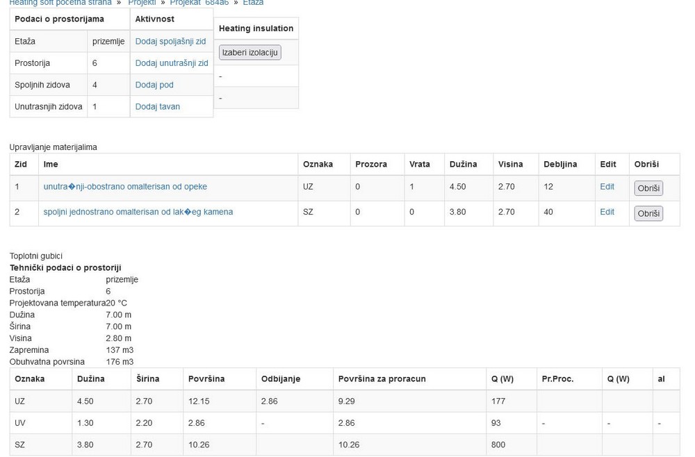Click the '9.29' calculation surface value

click(x=346, y=401)
